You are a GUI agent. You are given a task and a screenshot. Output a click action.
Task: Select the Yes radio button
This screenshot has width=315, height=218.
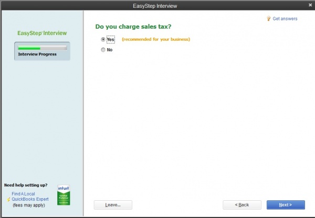pyautogui.click(x=103, y=39)
